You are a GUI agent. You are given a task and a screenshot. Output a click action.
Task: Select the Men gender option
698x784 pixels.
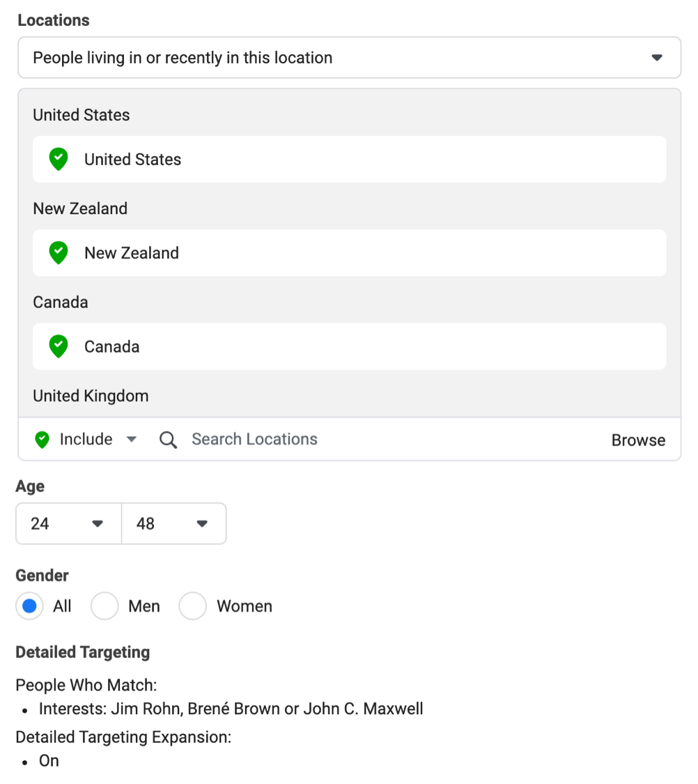pos(104,606)
